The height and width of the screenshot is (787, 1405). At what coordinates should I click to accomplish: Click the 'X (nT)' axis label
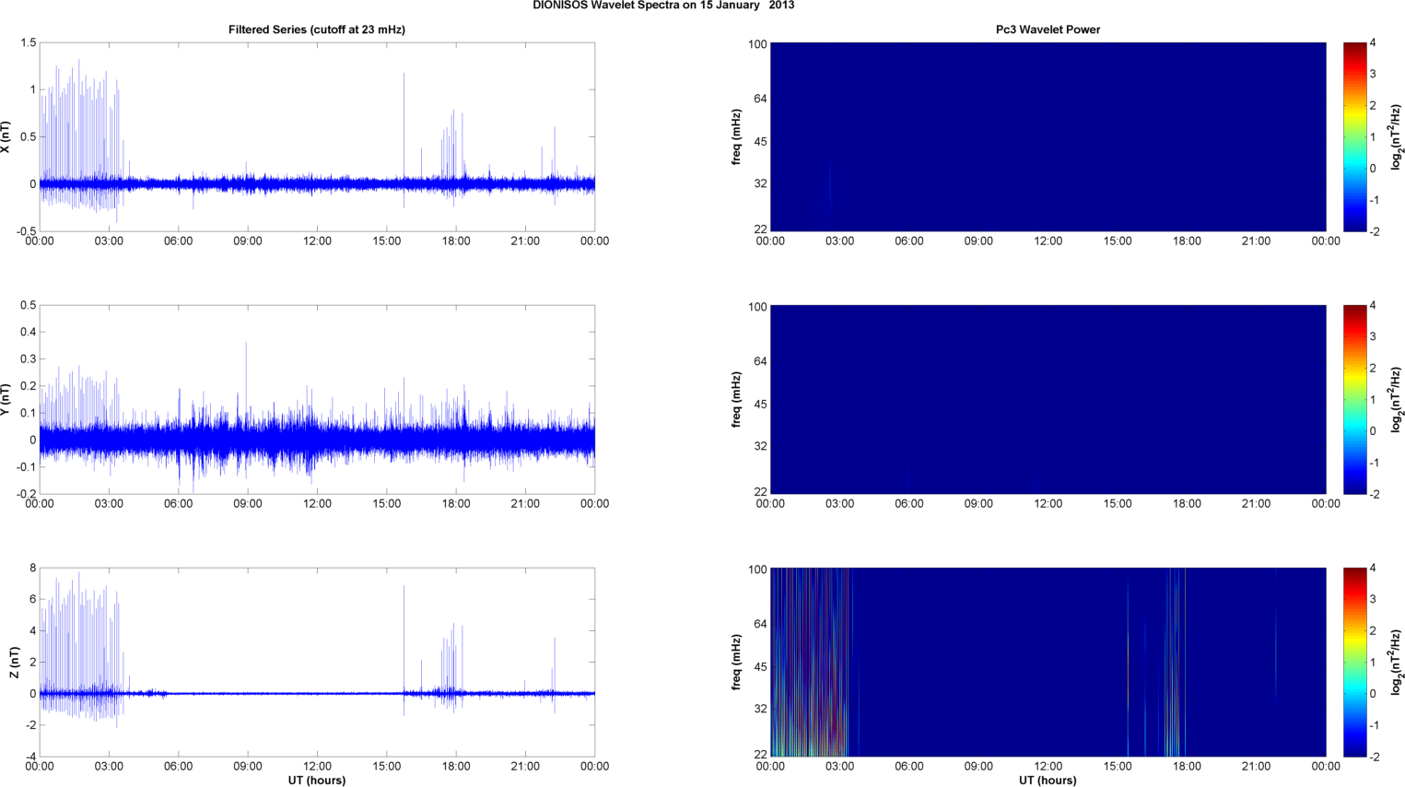[x=6, y=137]
